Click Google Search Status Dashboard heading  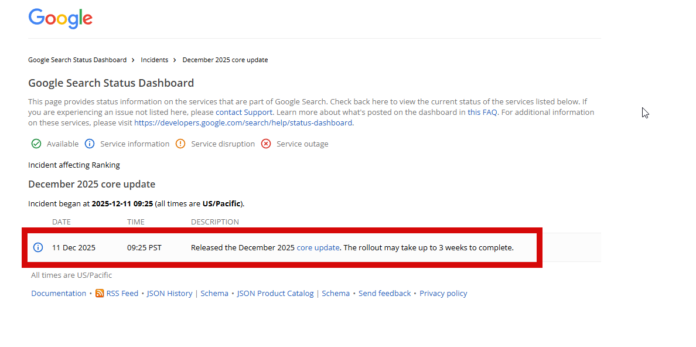(x=111, y=83)
